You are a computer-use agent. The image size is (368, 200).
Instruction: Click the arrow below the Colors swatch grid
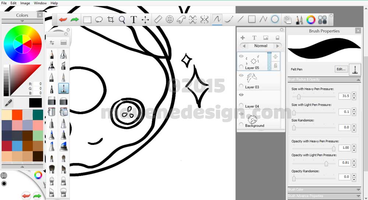coord(22,167)
